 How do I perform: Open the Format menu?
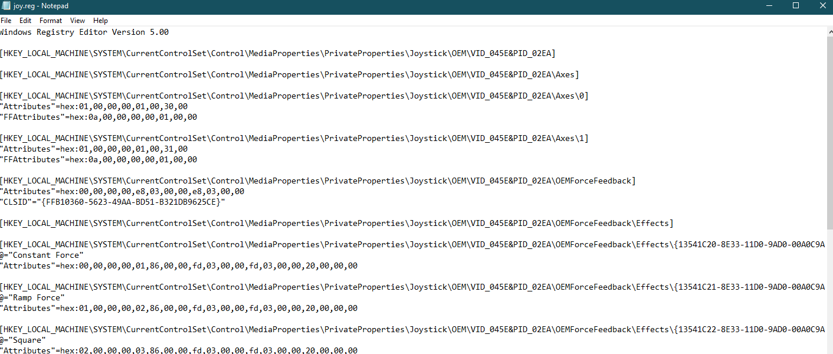pos(51,21)
